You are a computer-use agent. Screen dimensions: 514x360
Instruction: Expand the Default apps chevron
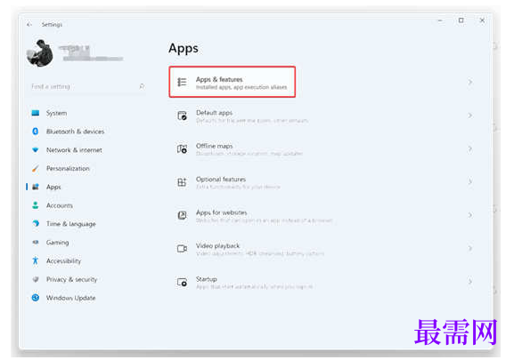tap(469, 116)
